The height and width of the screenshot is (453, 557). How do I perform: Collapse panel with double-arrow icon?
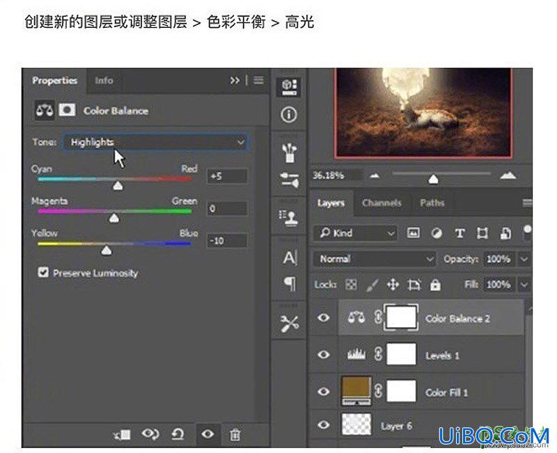[235, 80]
